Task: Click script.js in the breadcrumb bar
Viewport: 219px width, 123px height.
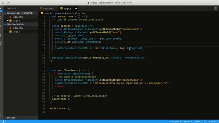Action: point(48,13)
